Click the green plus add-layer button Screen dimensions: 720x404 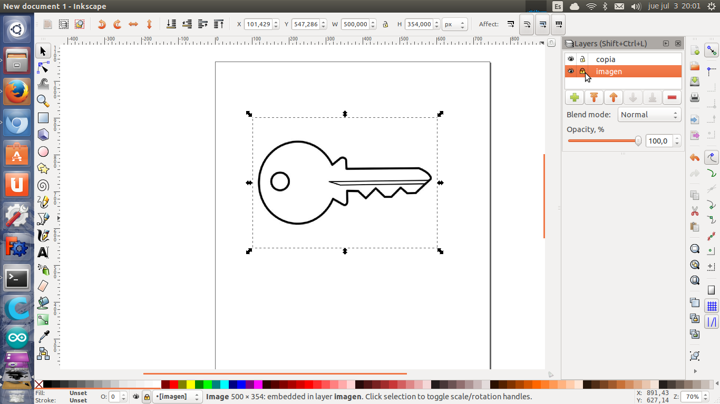tap(575, 97)
